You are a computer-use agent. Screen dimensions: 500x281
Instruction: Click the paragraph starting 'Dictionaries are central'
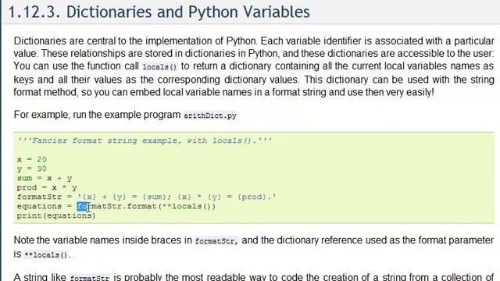(x=254, y=66)
